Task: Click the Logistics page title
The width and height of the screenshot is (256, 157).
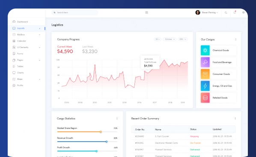Action: 57,25
